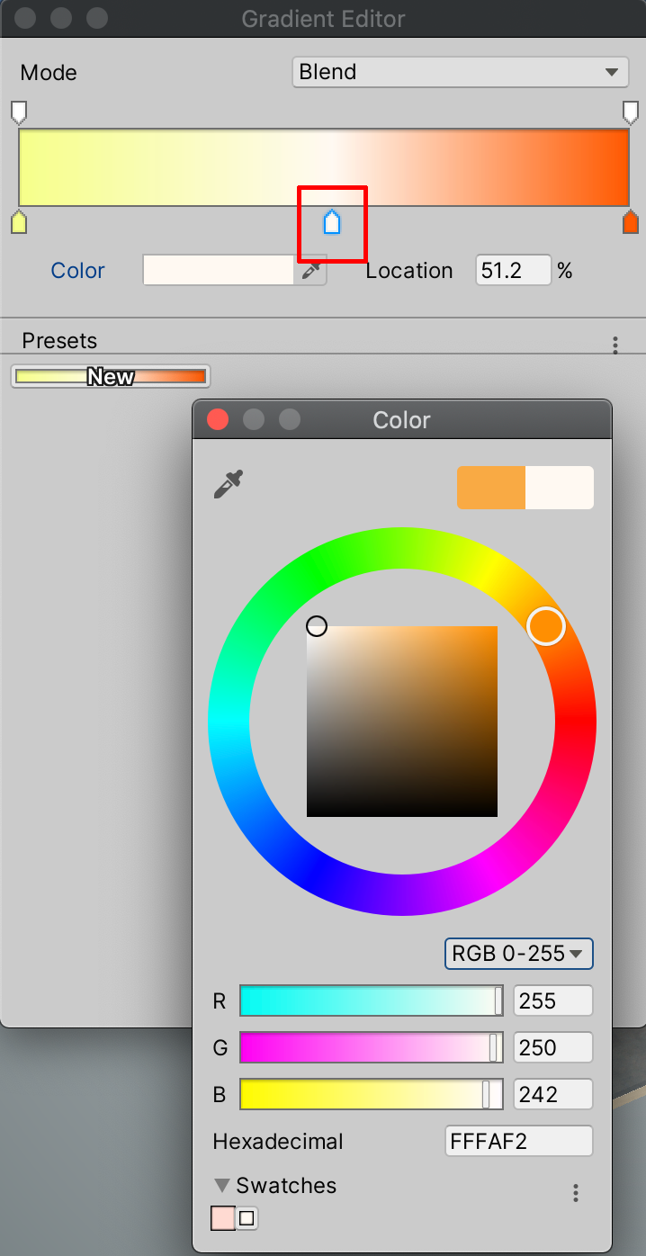Click the add swatch square button
Viewport: 646px width, 1256px height.
tap(247, 1218)
